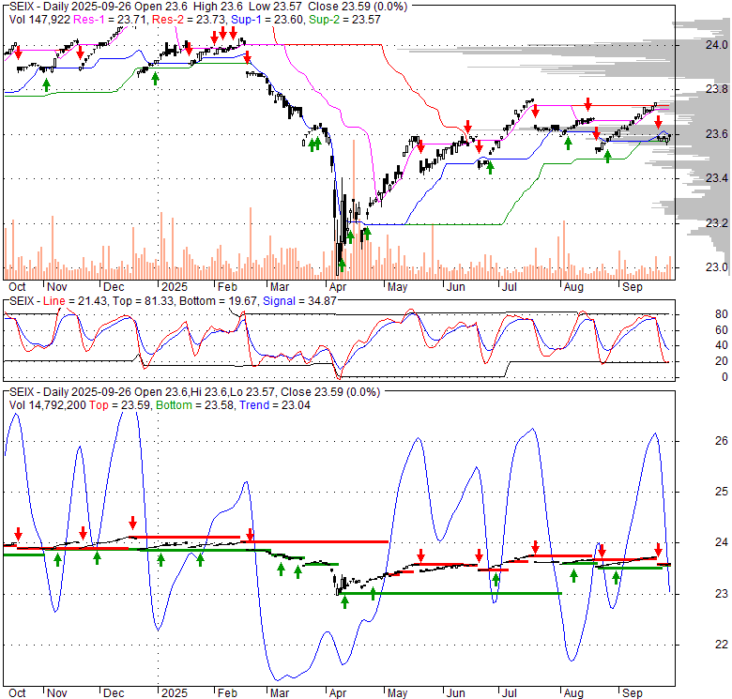Click the oscillator axis label 80
The width and height of the screenshot is (732, 699).
click(722, 314)
